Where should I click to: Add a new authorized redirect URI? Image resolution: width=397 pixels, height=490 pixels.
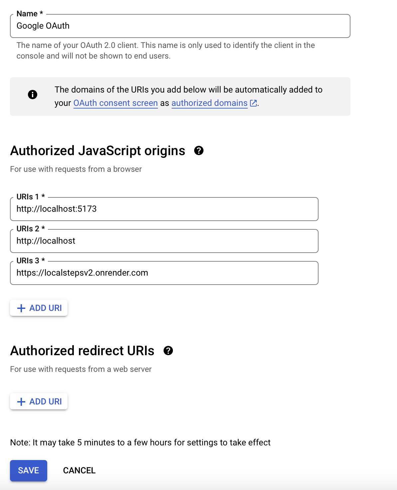tap(39, 401)
